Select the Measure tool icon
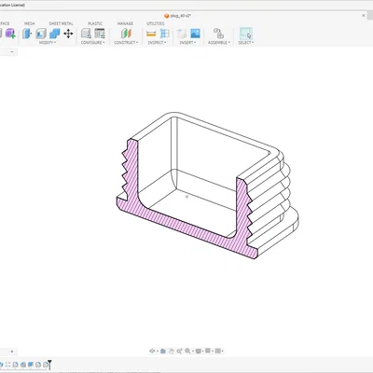This screenshot has height=373, width=373. [151, 34]
